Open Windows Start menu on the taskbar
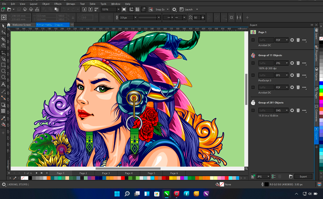This screenshot has height=199, width=323. tap(117, 194)
